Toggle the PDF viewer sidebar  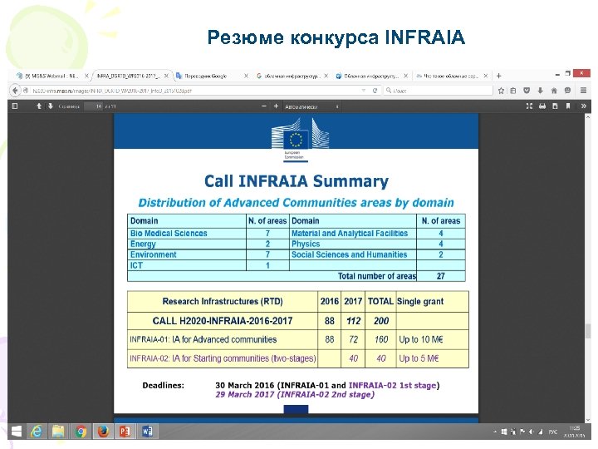[15, 106]
